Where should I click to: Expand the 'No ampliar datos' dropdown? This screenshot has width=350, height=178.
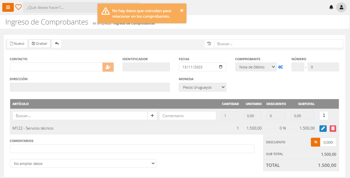click(83, 163)
